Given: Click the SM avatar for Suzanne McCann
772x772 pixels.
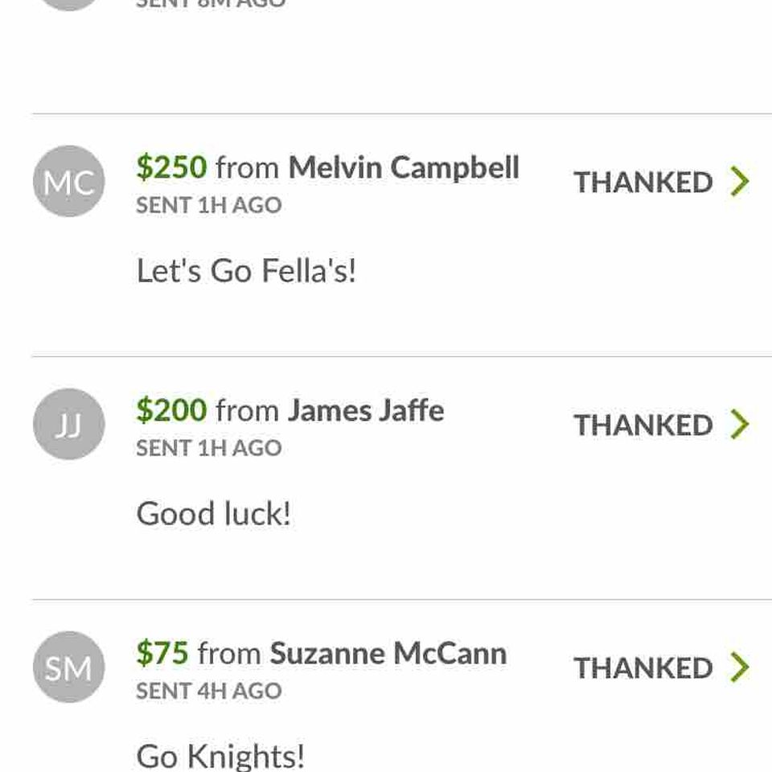Looking at the screenshot, I should pos(69,667).
